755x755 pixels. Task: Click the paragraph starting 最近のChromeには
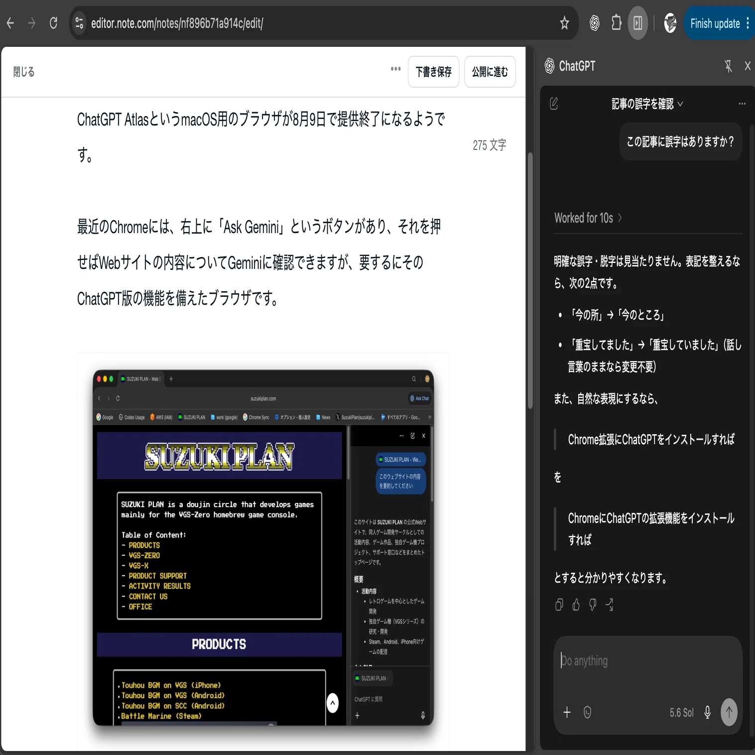tap(259, 262)
